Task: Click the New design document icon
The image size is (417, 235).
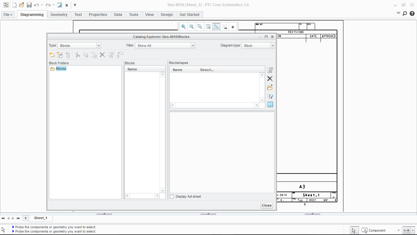Action: [14, 5]
